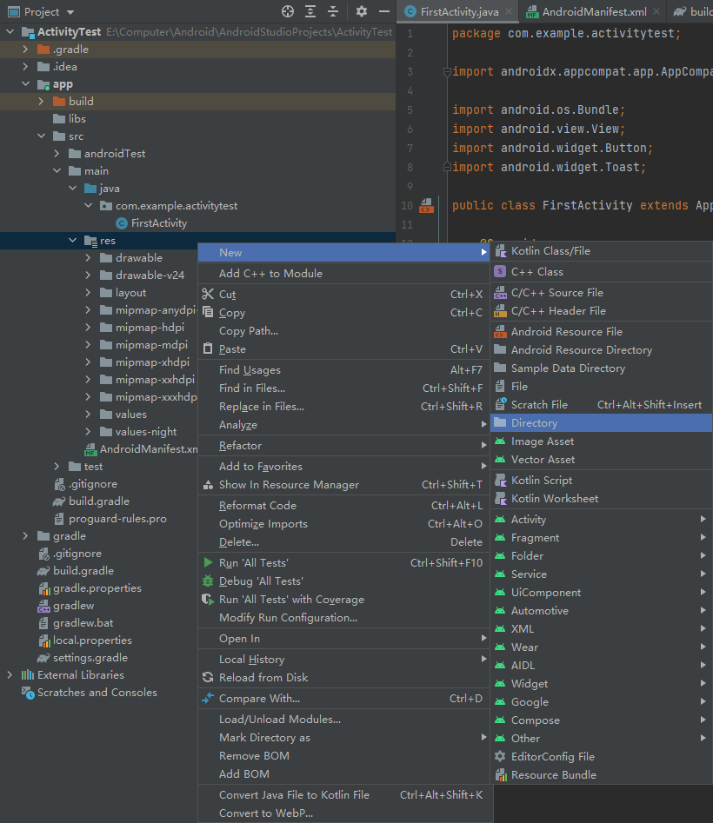Click the green Run 'All Tests' play icon
Viewport: 713px width, 823px height.
208,562
